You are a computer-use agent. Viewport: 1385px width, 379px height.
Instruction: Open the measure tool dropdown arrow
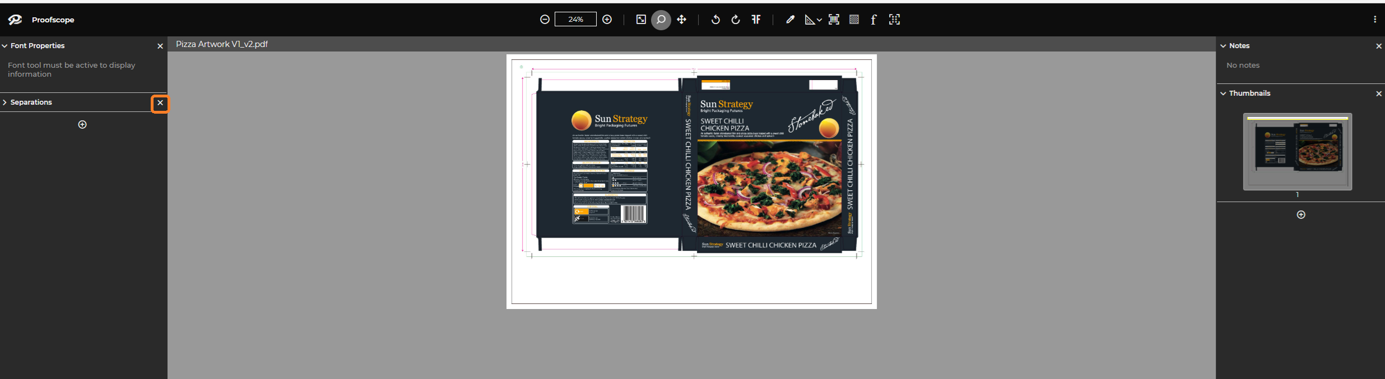tap(819, 20)
